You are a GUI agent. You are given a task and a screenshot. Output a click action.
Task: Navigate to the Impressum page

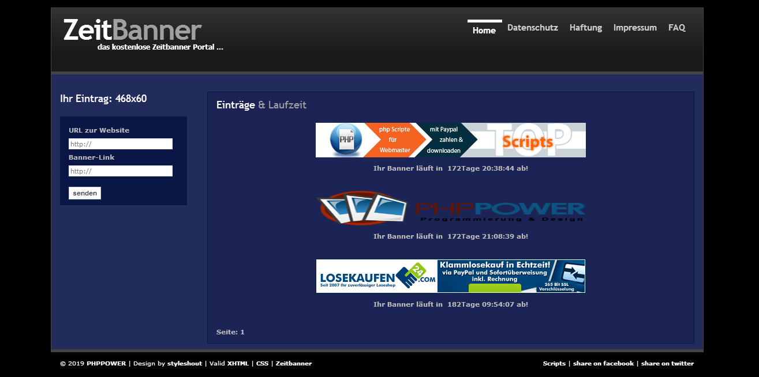(634, 28)
